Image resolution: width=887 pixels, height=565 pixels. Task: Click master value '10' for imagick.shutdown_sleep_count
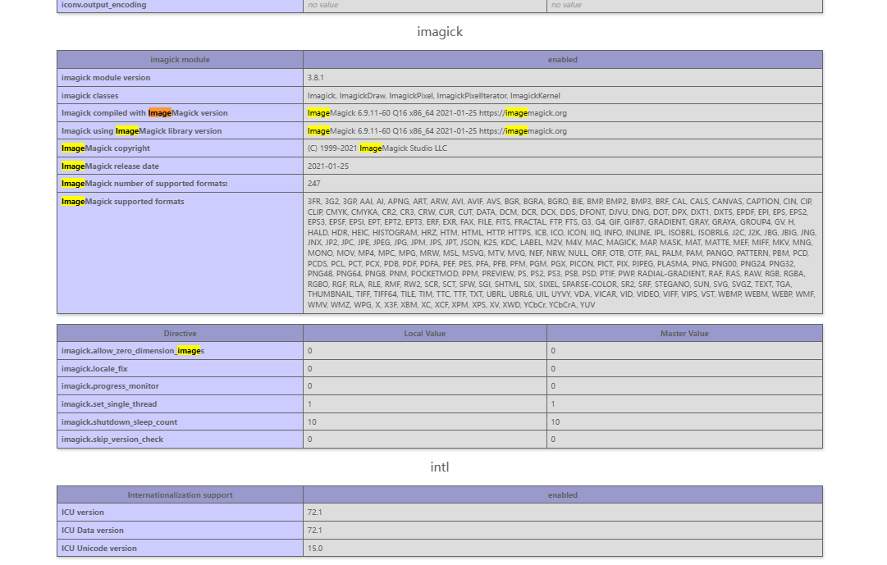tap(556, 422)
